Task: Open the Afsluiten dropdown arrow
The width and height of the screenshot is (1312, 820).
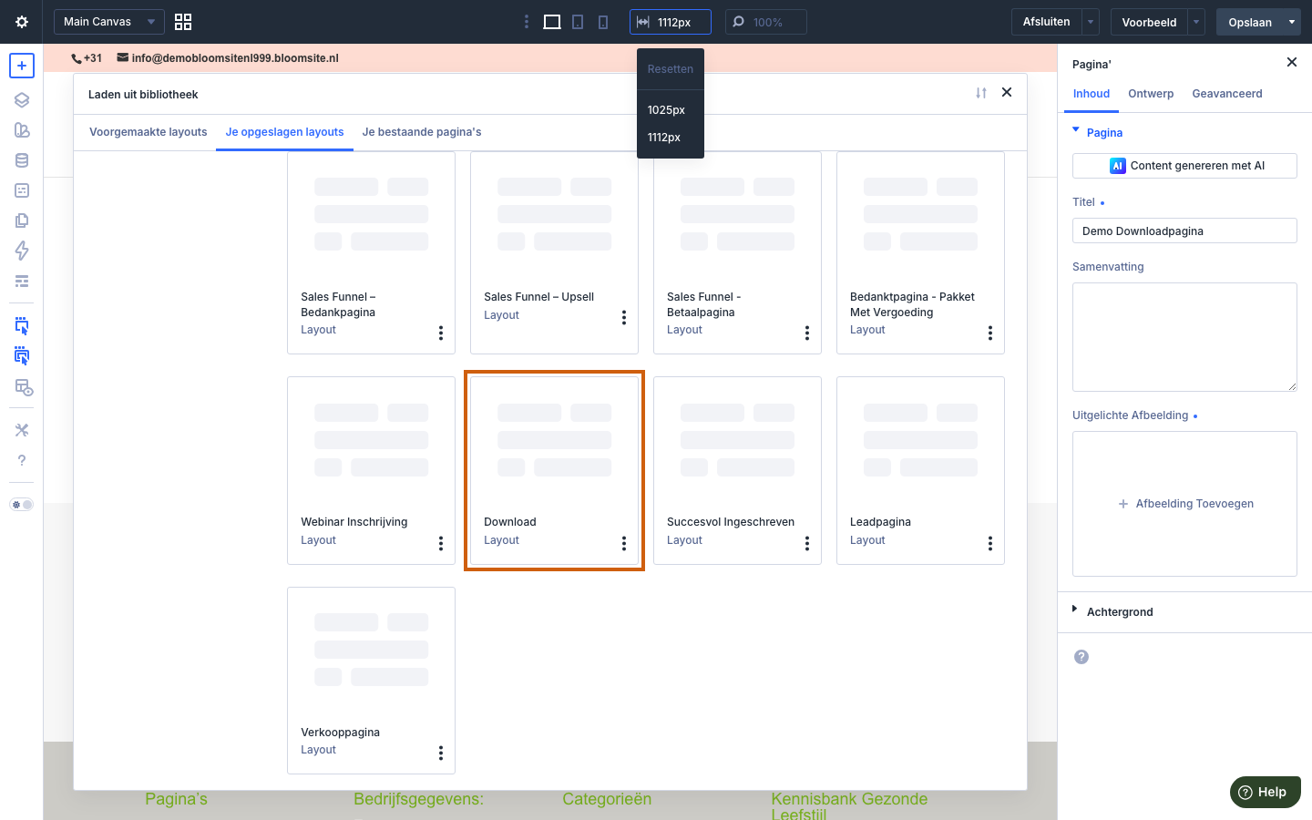Action: click(x=1091, y=22)
